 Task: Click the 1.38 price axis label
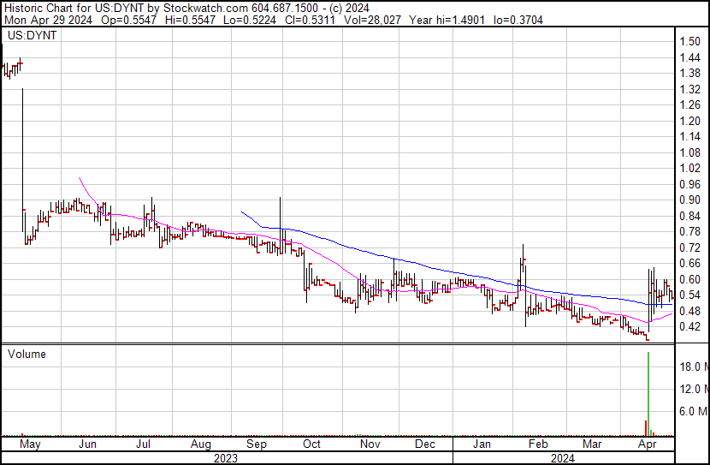pyautogui.click(x=689, y=73)
